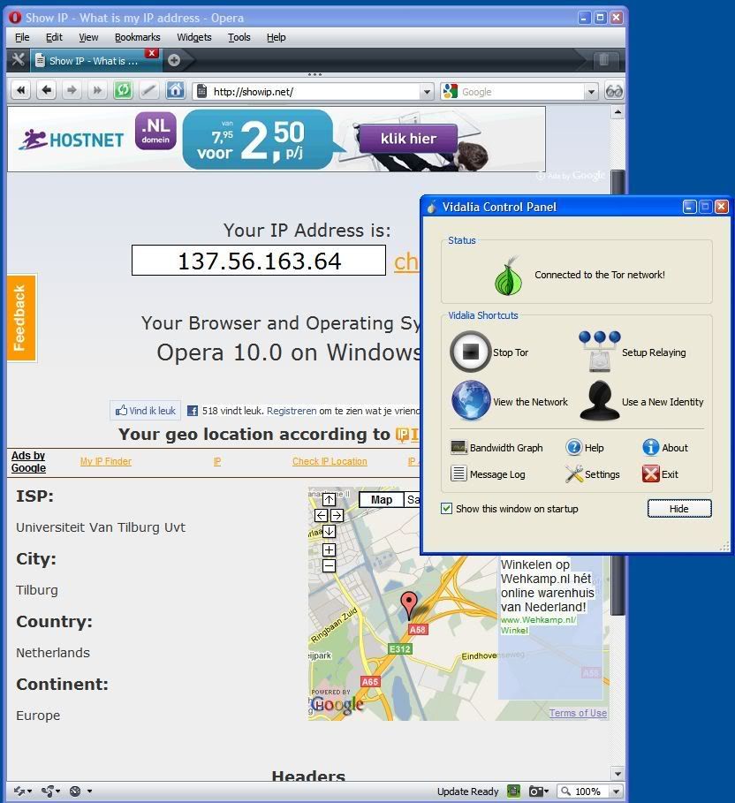Image resolution: width=735 pixels, height=803 pixels.
Task: Click the wand password icon in Opera toolbar
Action: click(x=149, y=91)
